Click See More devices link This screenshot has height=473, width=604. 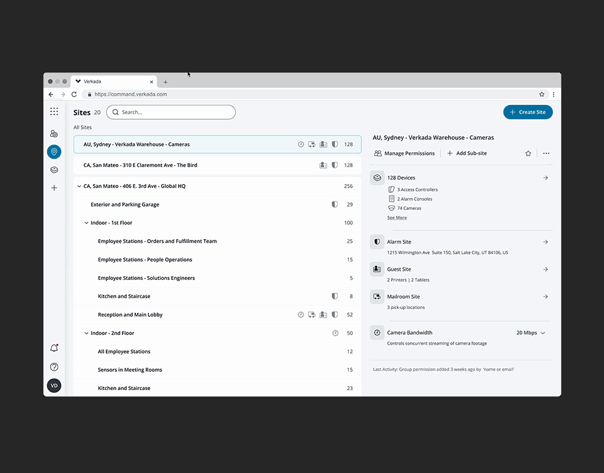(x=397, y=218)
